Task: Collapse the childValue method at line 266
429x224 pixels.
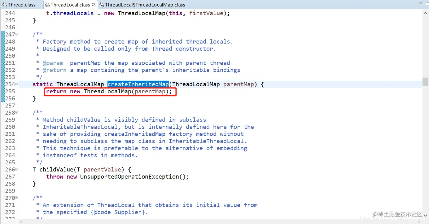Action: coord(17,169)
